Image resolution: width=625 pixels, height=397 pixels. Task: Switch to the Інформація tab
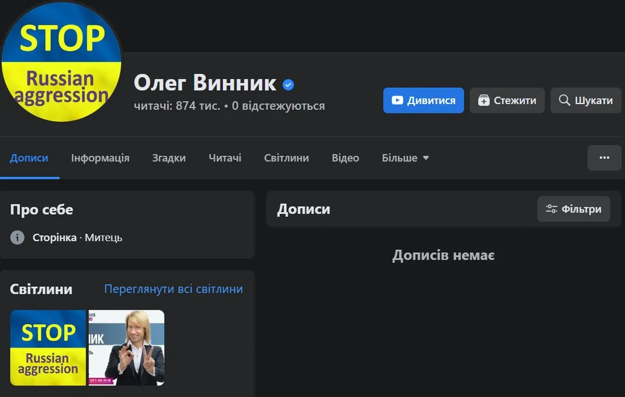pyautogui.click(x=100, y=158)
